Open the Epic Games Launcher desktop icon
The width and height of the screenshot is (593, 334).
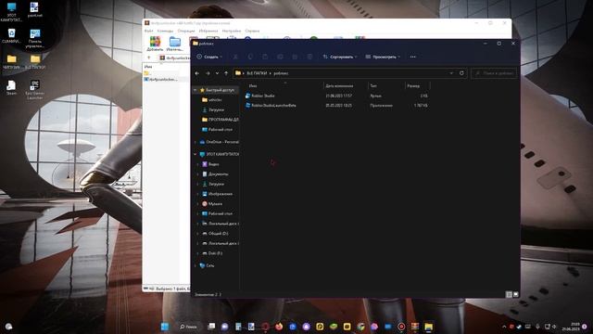tap(35, 90)
